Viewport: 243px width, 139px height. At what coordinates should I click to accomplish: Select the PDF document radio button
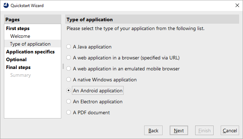[68, 112]
